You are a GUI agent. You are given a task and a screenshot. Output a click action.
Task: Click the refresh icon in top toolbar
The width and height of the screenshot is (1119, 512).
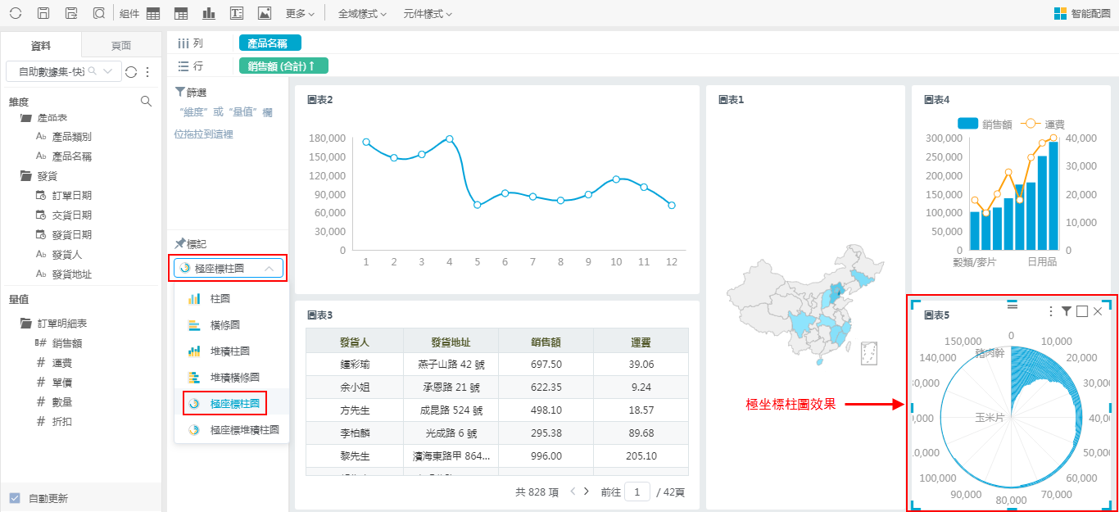point(16,13)
